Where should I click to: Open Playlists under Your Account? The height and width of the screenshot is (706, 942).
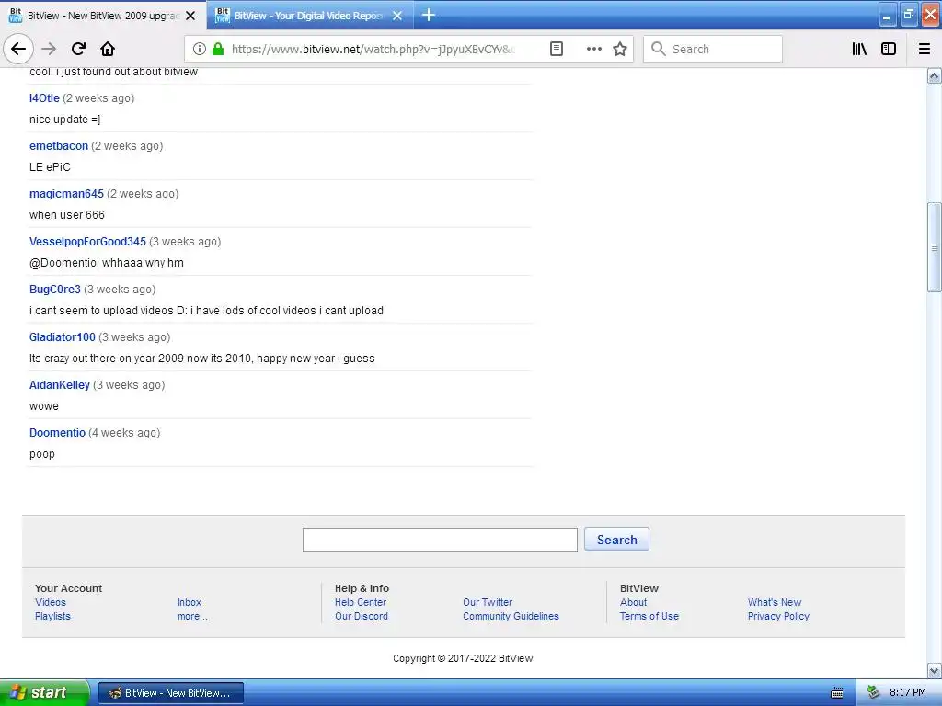pos(52,616)
